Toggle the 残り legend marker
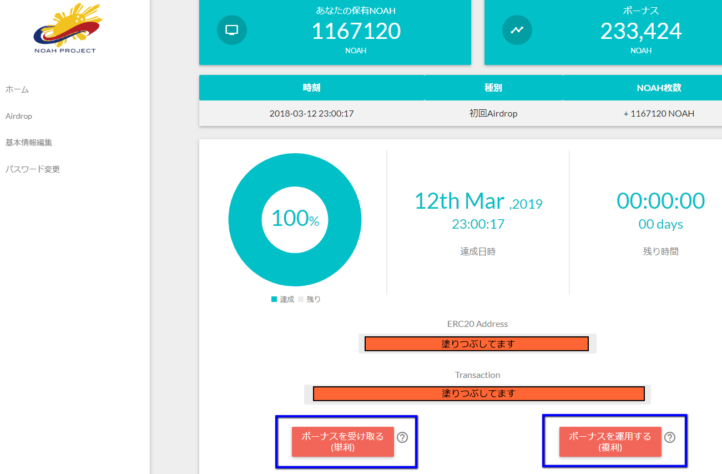722x474 pixels. coord(301,299)
